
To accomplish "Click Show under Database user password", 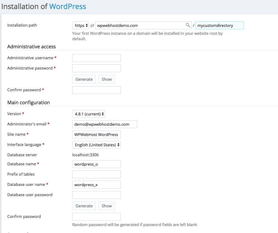I will [107, 206].
